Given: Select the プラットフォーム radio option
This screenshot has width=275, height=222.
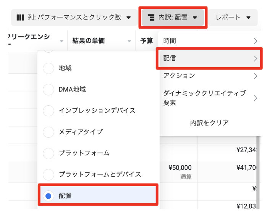Looking at the screenshot, I should [49, 153].
